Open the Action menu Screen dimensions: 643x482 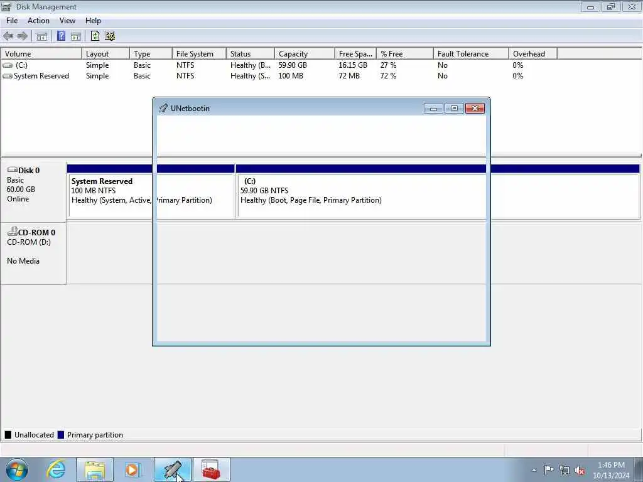(x=38, y=21)
